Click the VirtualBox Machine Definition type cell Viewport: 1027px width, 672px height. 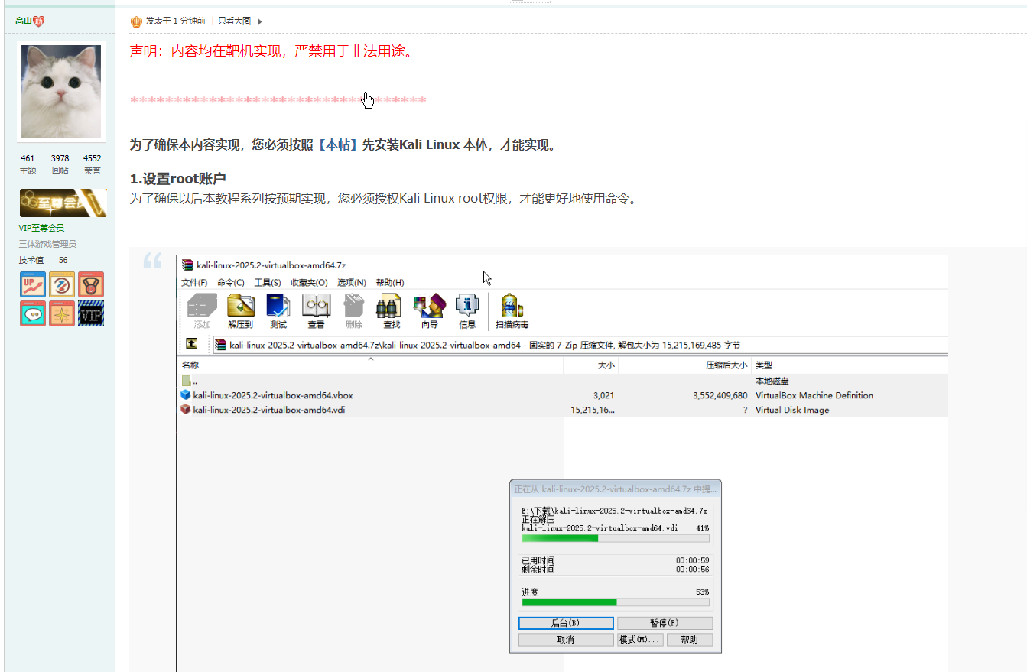[x=814, y=395]
